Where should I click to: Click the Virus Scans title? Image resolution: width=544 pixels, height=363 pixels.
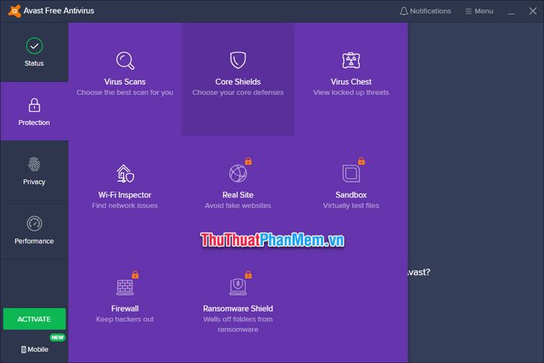(x=125, y=82)
